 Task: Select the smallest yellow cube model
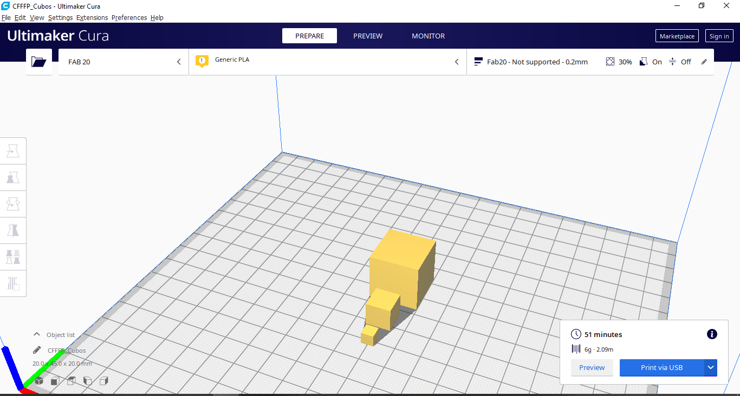[x=370, y=335]
